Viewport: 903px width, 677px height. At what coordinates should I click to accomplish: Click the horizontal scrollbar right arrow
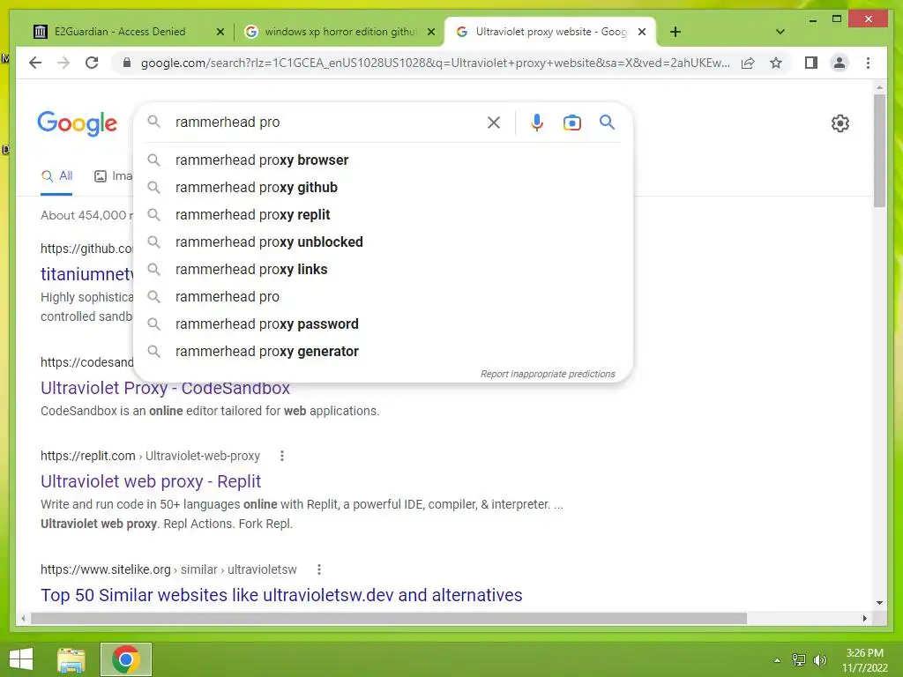click(864, 618)
